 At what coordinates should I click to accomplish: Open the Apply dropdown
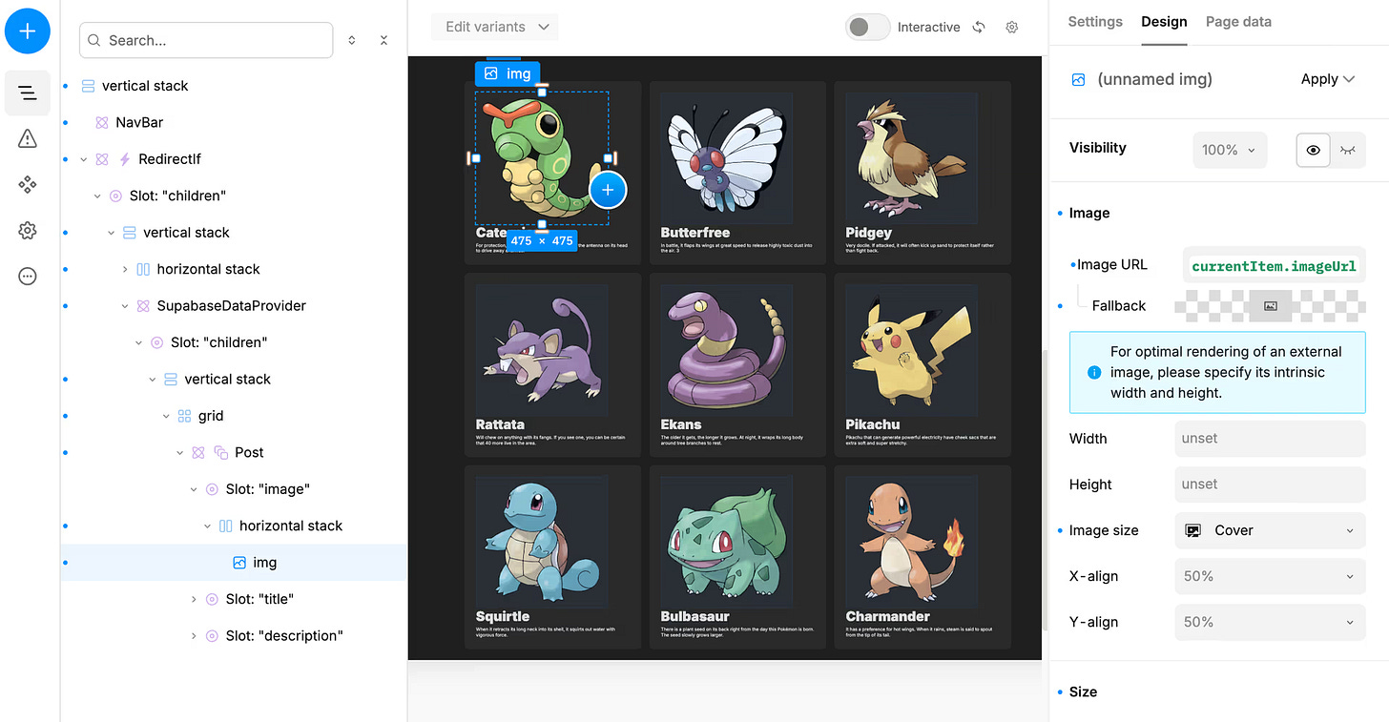[x=1328, y=79]
